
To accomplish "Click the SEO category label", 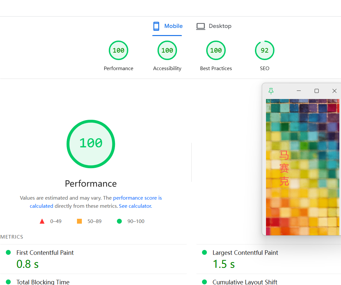I will click(265, 68).
